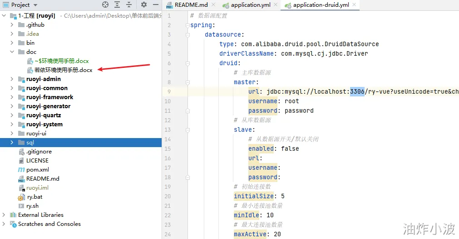The image size is (459, 239).
Task: Select ~$环境使用手册.docx temp file
Action: pos(62,61)
